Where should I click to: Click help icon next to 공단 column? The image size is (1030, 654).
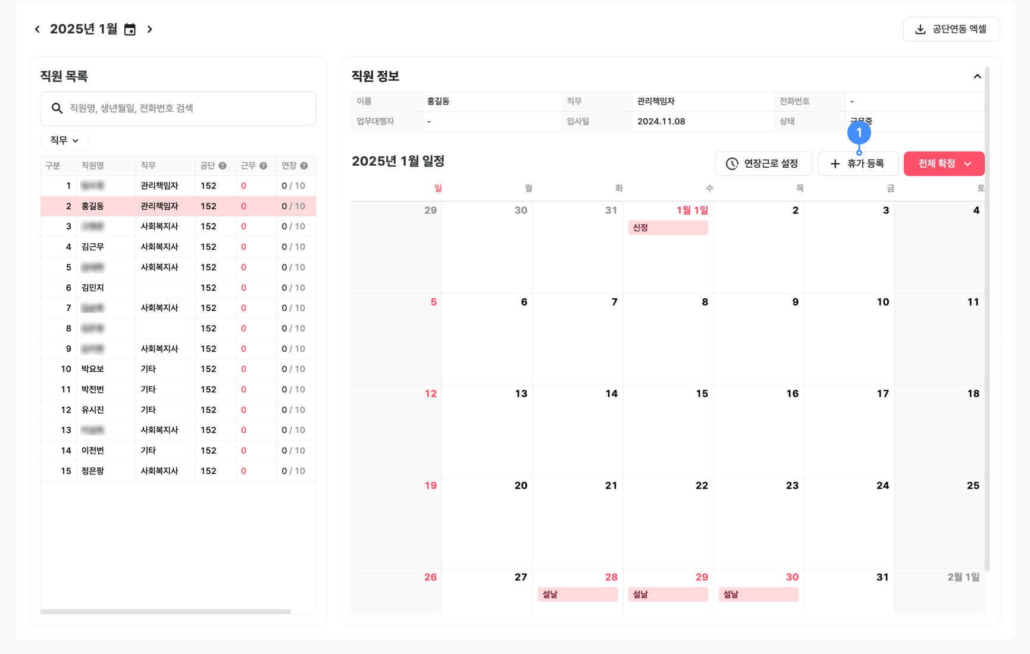coord(223,166)
